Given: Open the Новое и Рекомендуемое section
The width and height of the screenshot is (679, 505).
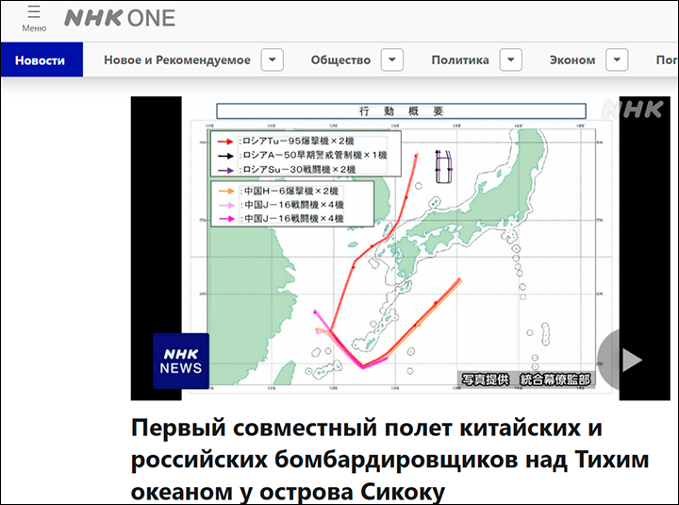Looking at the screenshot, I should click(176, 60).
